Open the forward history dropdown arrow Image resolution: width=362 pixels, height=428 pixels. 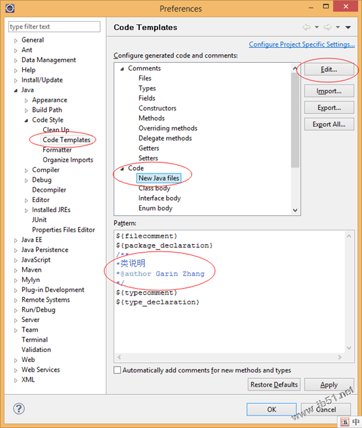click(338, 27)
